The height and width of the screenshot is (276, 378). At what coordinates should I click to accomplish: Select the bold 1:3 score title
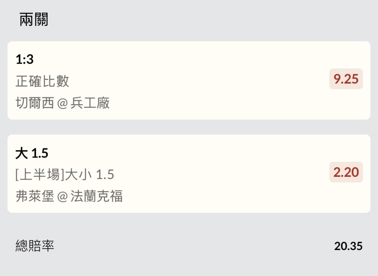pos(24,59)
